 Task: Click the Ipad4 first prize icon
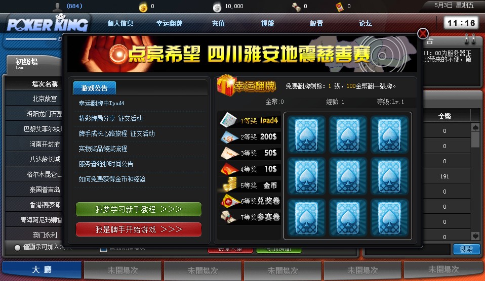coord(229,120)
